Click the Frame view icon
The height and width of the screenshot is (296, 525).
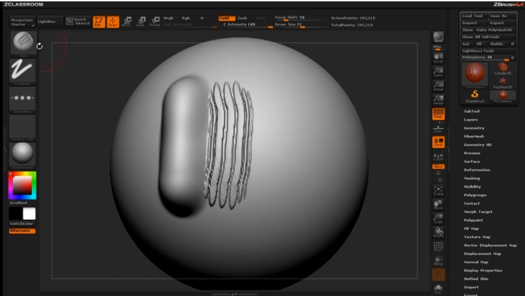[x=438, y=190]
